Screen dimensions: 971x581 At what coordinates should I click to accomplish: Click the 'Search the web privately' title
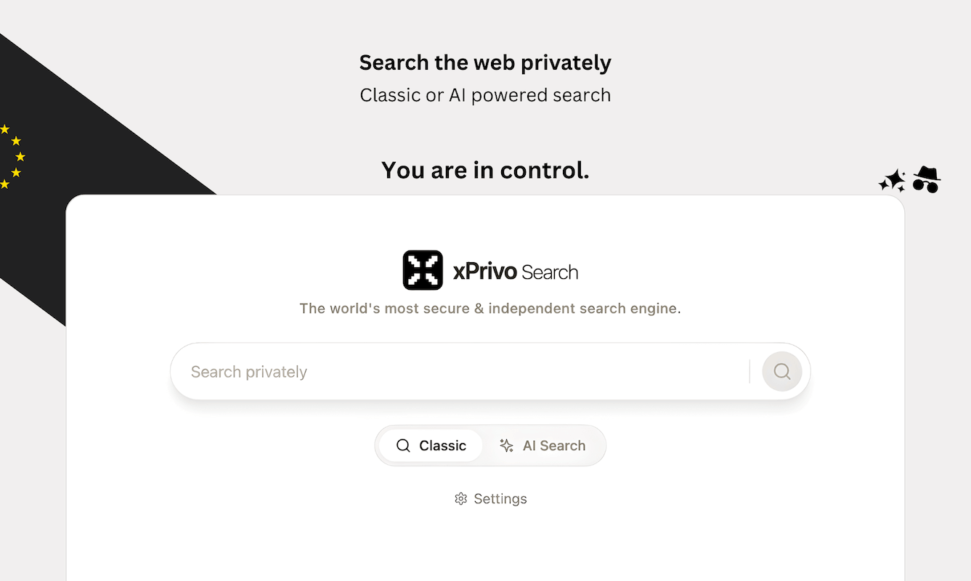(485, 62)
